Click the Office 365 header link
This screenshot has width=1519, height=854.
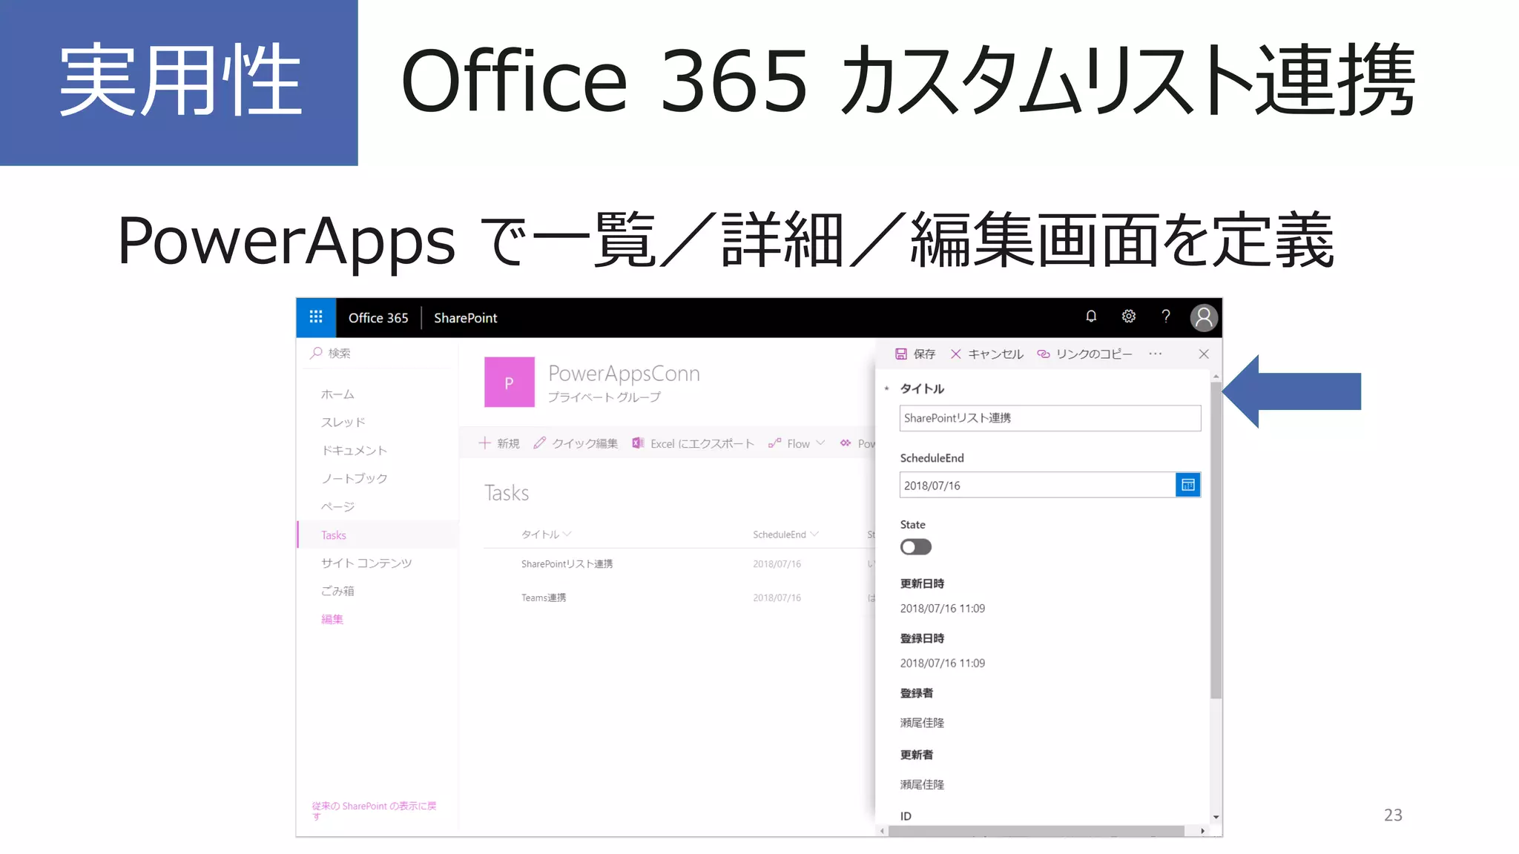point(378,318)
